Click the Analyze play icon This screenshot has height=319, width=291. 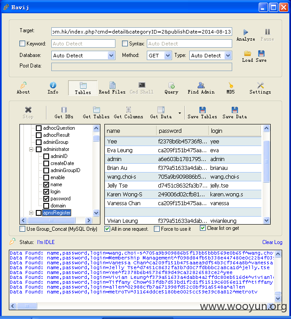click(x=245, y=32)
